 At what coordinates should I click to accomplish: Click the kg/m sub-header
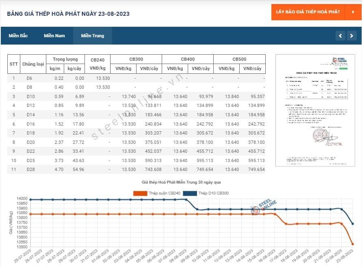[x=55, y=68]
